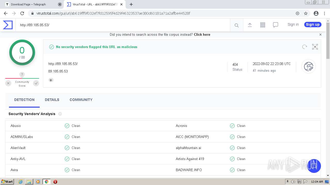The image size is (330, 185).
Task: Click the search magnifier icon
Action: 236,25
